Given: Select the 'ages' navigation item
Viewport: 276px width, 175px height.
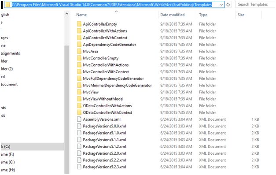Looking at the screenshot, I should pos(4,38).
